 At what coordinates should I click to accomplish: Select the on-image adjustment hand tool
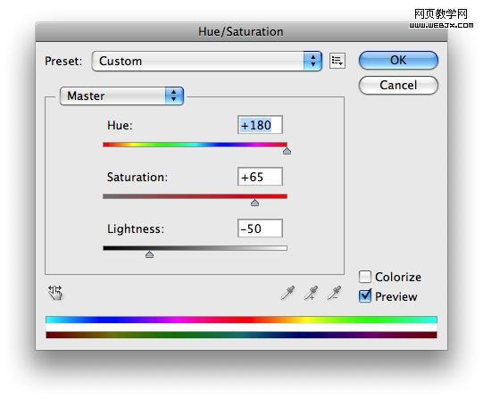(x=55, y=293)
